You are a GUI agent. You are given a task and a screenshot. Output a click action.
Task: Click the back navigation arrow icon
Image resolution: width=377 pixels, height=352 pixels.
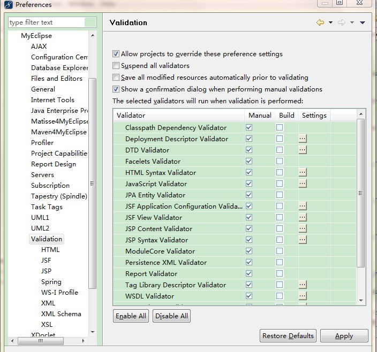pyautogui.click(x=320, y=22)
